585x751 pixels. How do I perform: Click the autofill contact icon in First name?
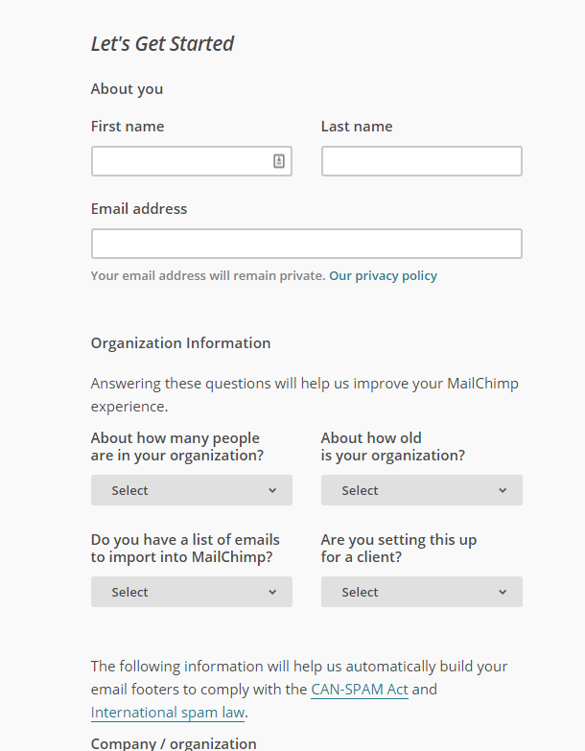pyautogui.click(x=279, y=161)
